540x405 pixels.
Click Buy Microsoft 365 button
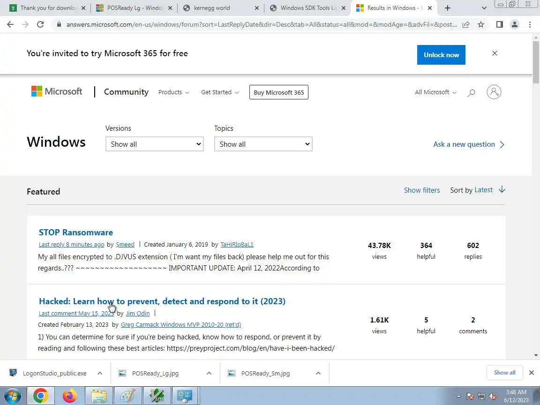[279, 92]
